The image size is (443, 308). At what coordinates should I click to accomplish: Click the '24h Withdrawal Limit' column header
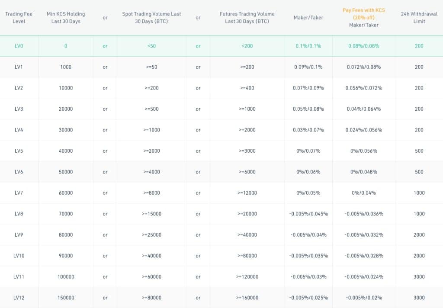[419, 18]
